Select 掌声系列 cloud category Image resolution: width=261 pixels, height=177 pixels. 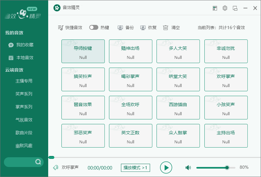pyautogui.click(x=24, y=107)
